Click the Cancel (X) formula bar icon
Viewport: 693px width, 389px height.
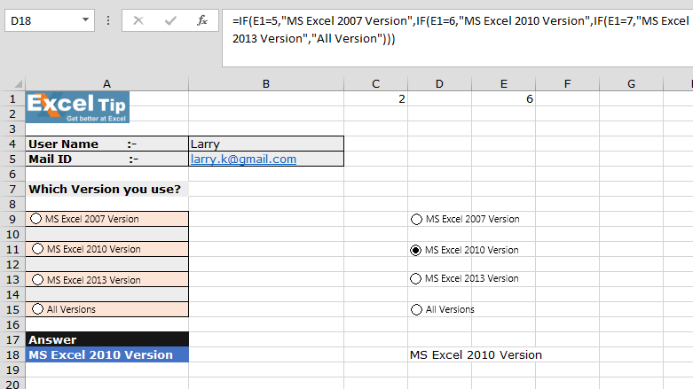[138, 20]
